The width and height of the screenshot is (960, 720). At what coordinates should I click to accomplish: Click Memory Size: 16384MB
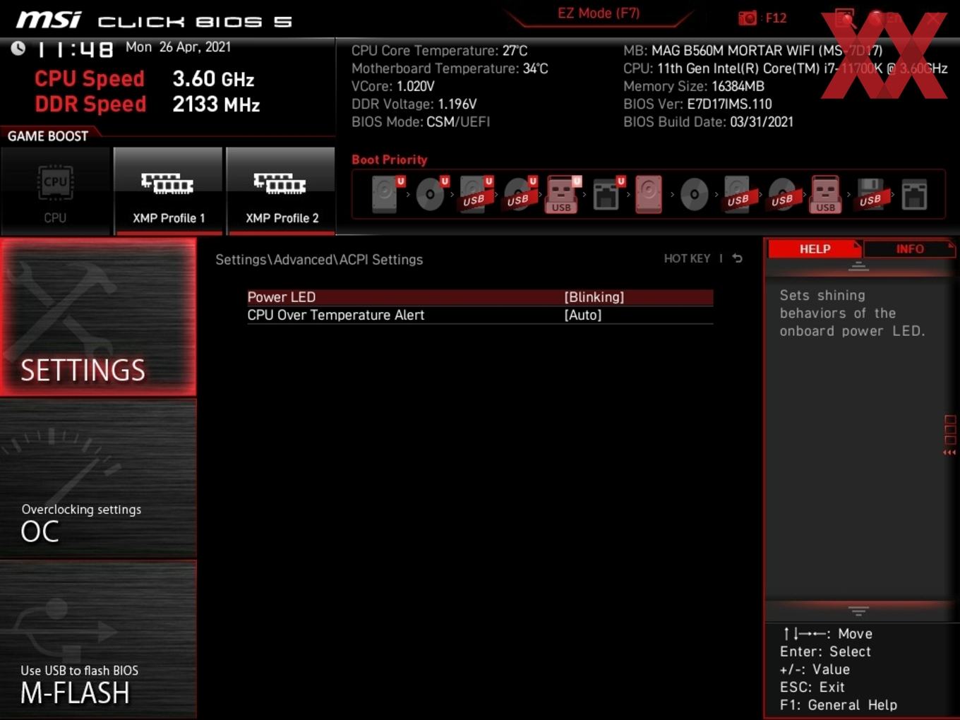click(x=694, y=86)
